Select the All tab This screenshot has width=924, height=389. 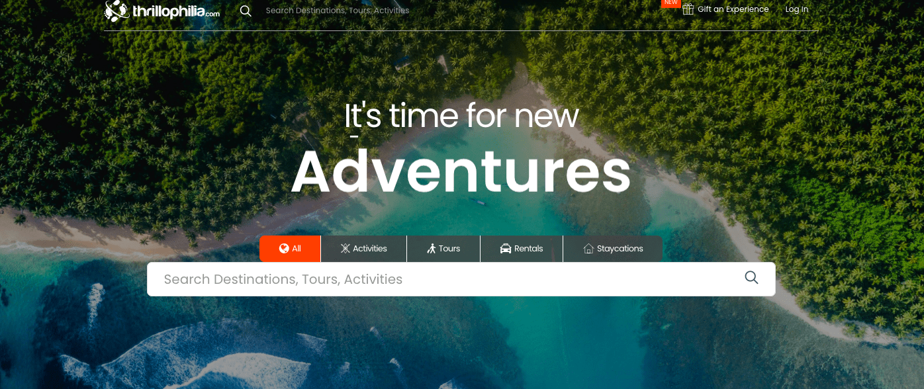coord(290,249)
